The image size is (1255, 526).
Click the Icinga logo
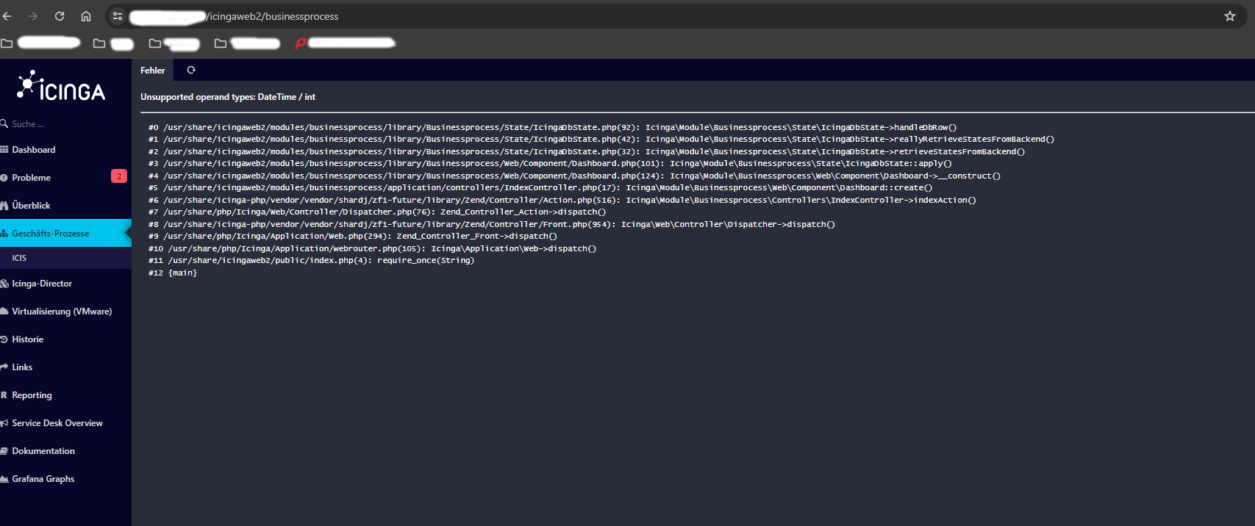61,85
